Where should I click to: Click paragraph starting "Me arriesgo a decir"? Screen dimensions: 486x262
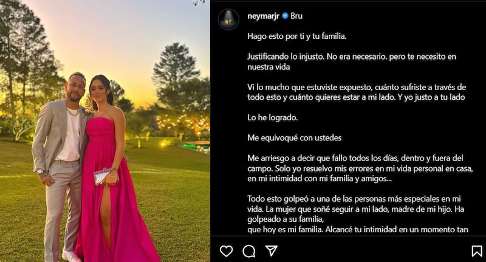360,168
